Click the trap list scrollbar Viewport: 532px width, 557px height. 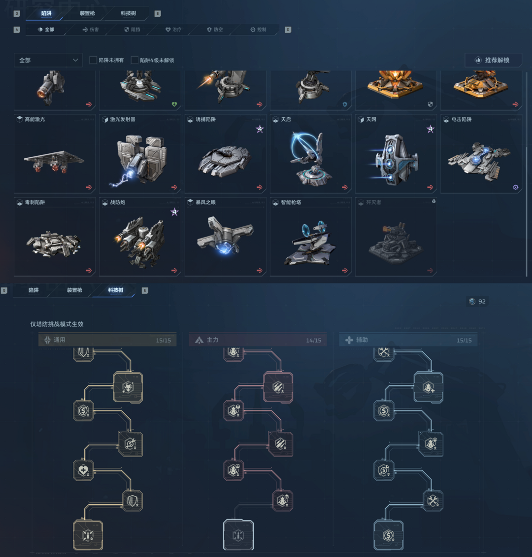coord(526,174)
